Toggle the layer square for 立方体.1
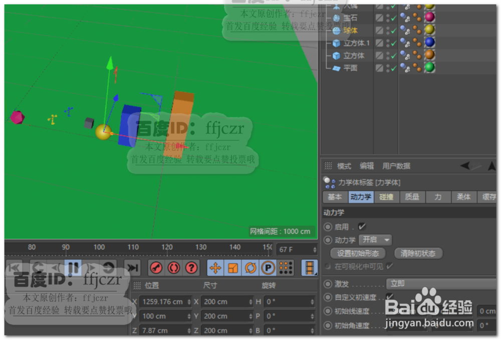This screenshot has height=340, width=501. 379,43
